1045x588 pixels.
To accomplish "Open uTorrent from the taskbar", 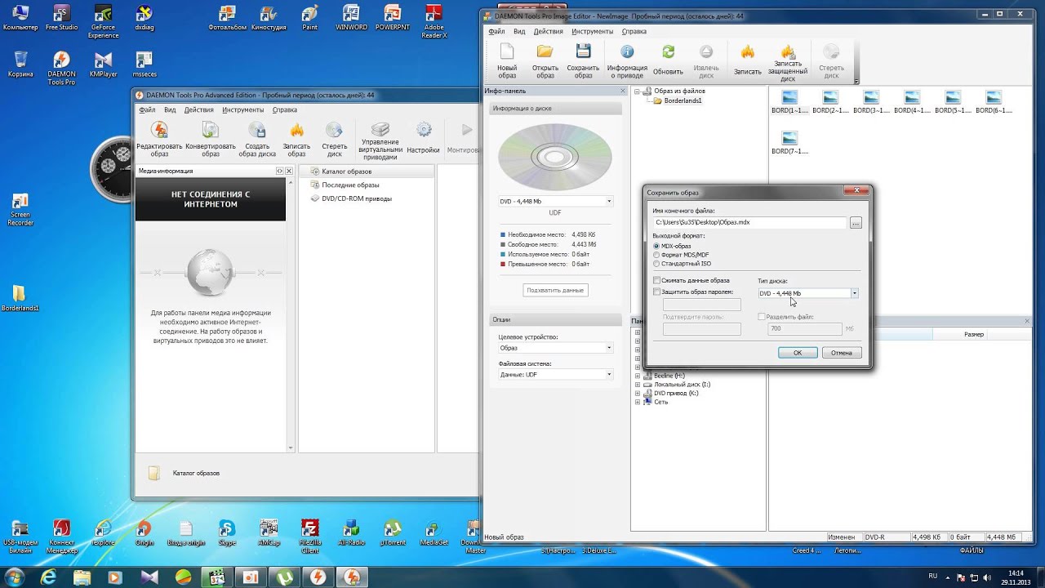I will [x=285, y=577].
